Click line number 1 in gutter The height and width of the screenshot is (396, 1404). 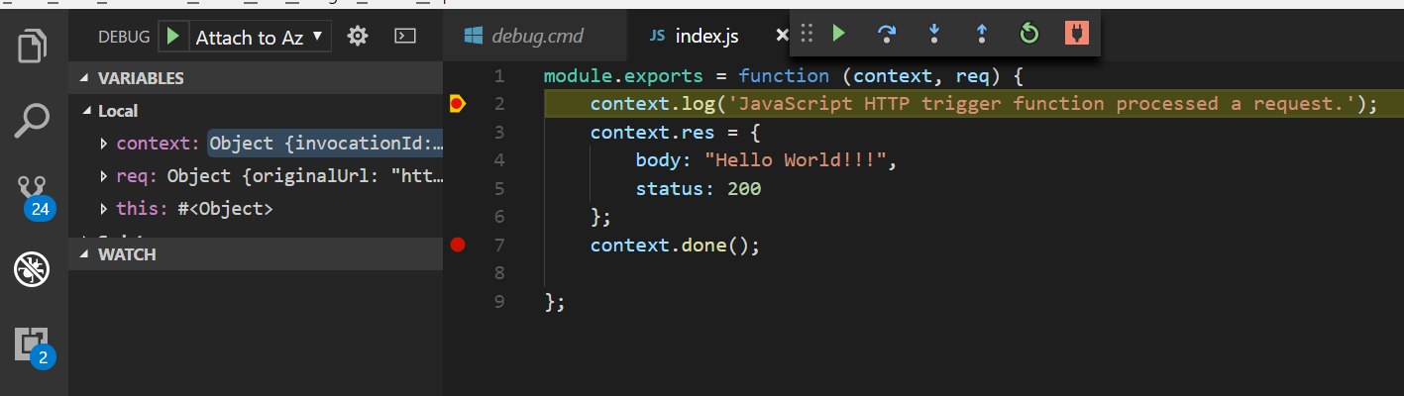click(498, 75)
